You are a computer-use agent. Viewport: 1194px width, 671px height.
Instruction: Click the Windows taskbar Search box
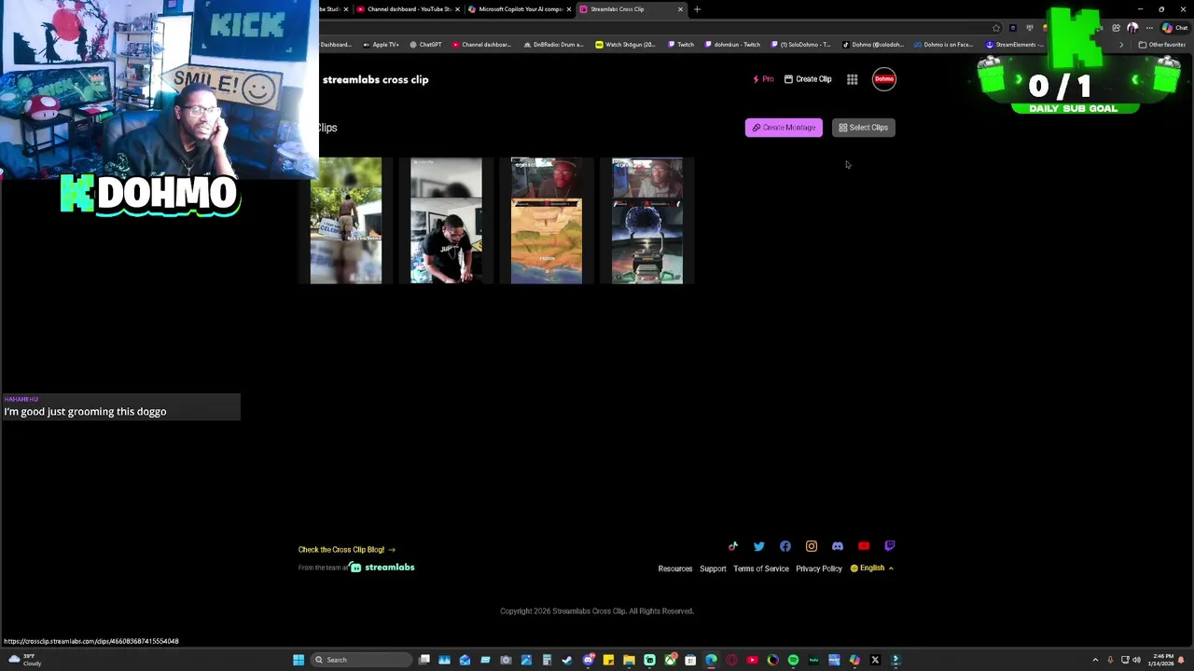(x=361, y=660)
